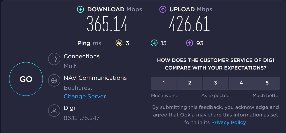Viewport: 286px width, 133px height.
Task: Select rating 5 Much better
Action: coord(267,83)
